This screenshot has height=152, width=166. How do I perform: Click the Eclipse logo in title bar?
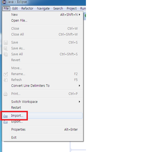click(x=4, y=2)
